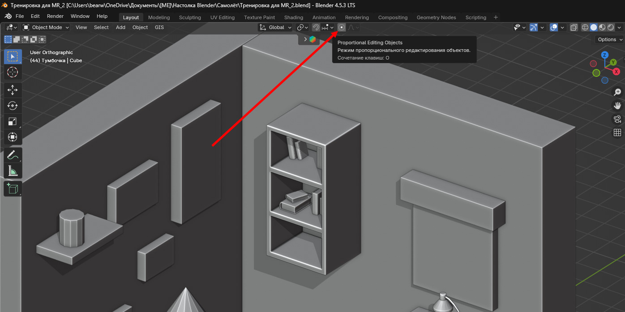The width and height of the screenshot is (625, 312).
Task: Open the Render menu
Action: [55, 16]
